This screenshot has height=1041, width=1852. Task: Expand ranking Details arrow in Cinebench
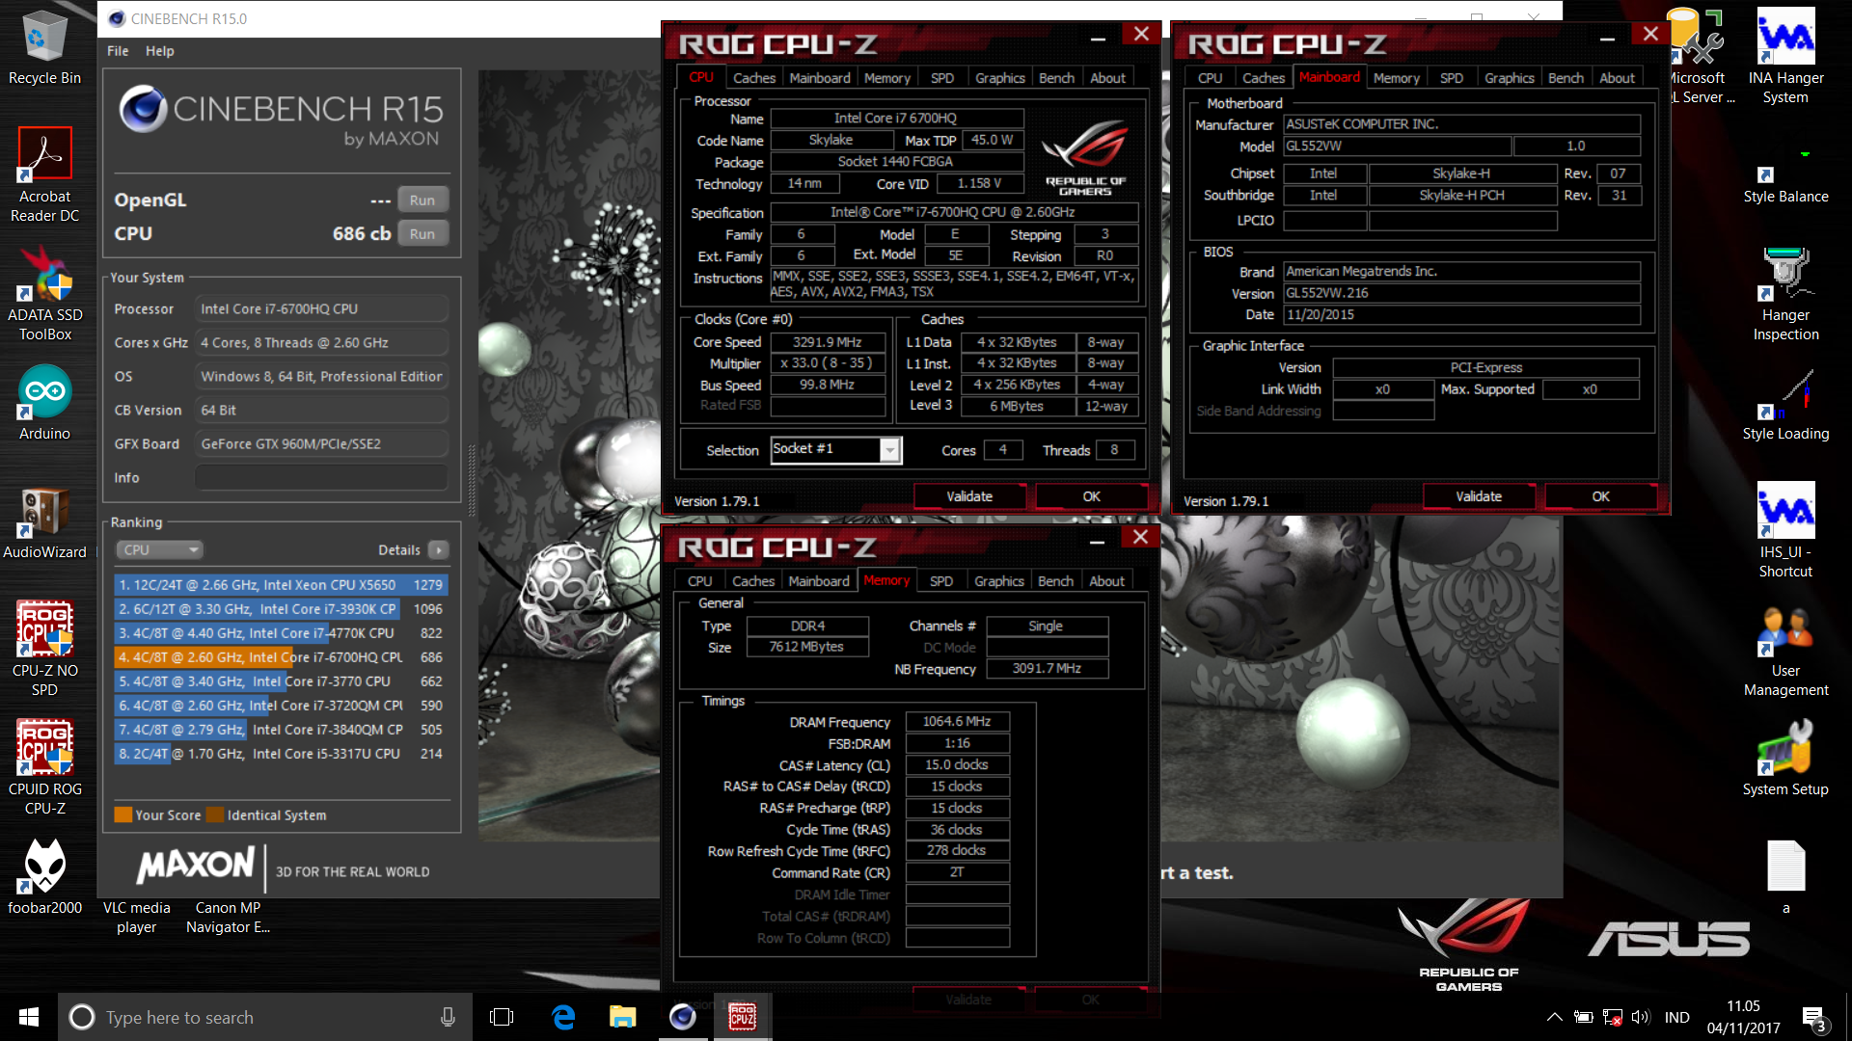click(x=439, y=549)
